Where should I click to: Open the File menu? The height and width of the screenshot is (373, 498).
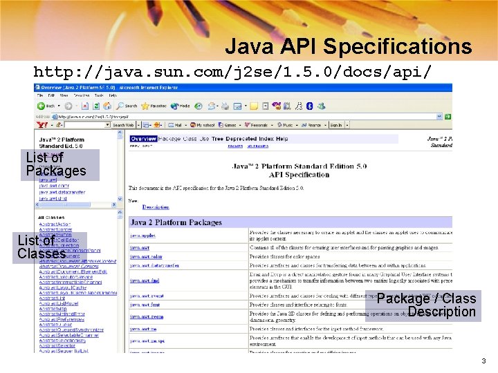coord(39,95)
